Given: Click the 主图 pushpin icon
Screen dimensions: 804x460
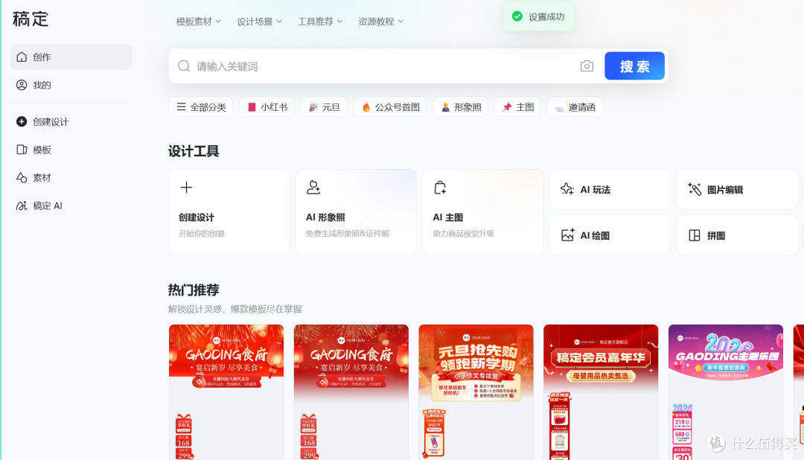Looking at the screenshot, I should pyautogui.click(x=507, y=107).
